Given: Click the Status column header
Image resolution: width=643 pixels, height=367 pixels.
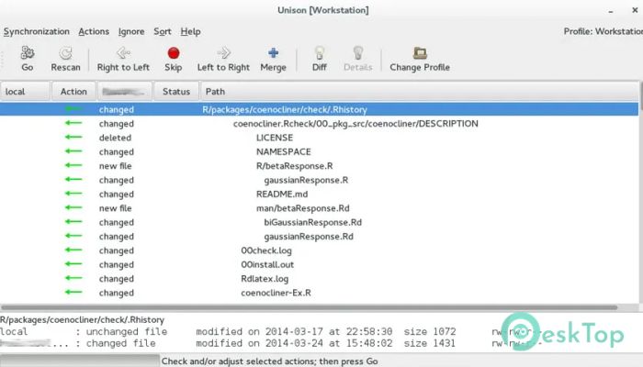Looking at the screenshot, I should click(x=176, y=92).
